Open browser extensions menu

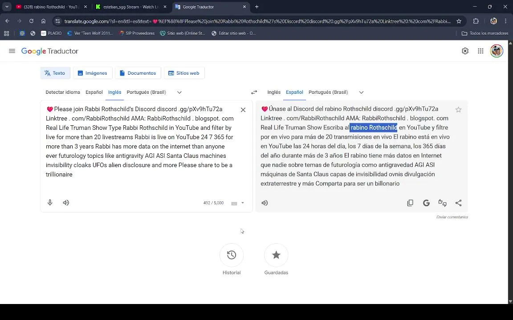(x=476, y=21)
